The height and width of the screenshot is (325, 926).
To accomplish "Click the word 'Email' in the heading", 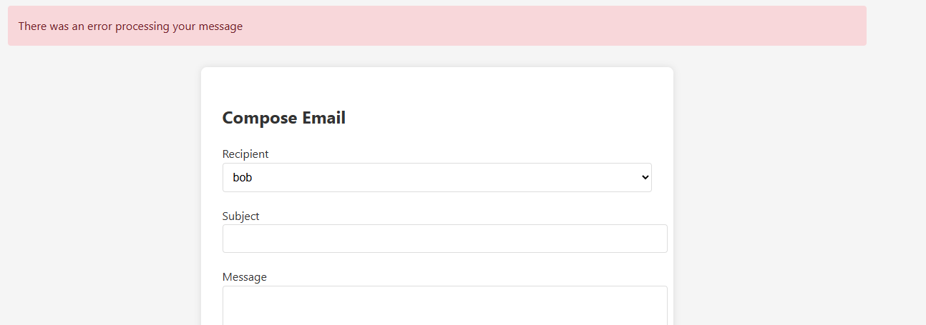I will click(x=323, y=118).
